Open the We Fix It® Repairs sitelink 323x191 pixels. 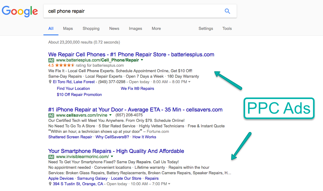[x=137, y=88]
